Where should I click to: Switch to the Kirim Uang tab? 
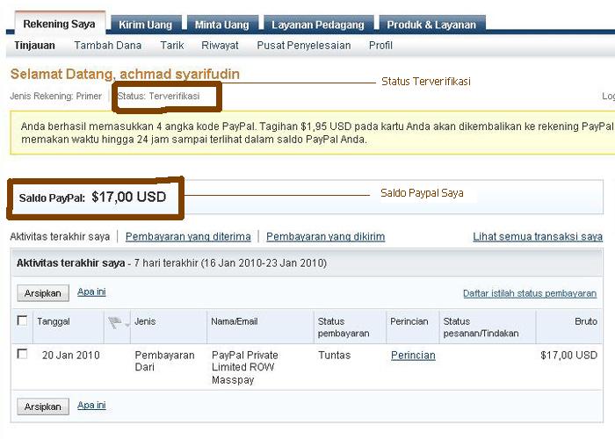(x=146, y=25)
